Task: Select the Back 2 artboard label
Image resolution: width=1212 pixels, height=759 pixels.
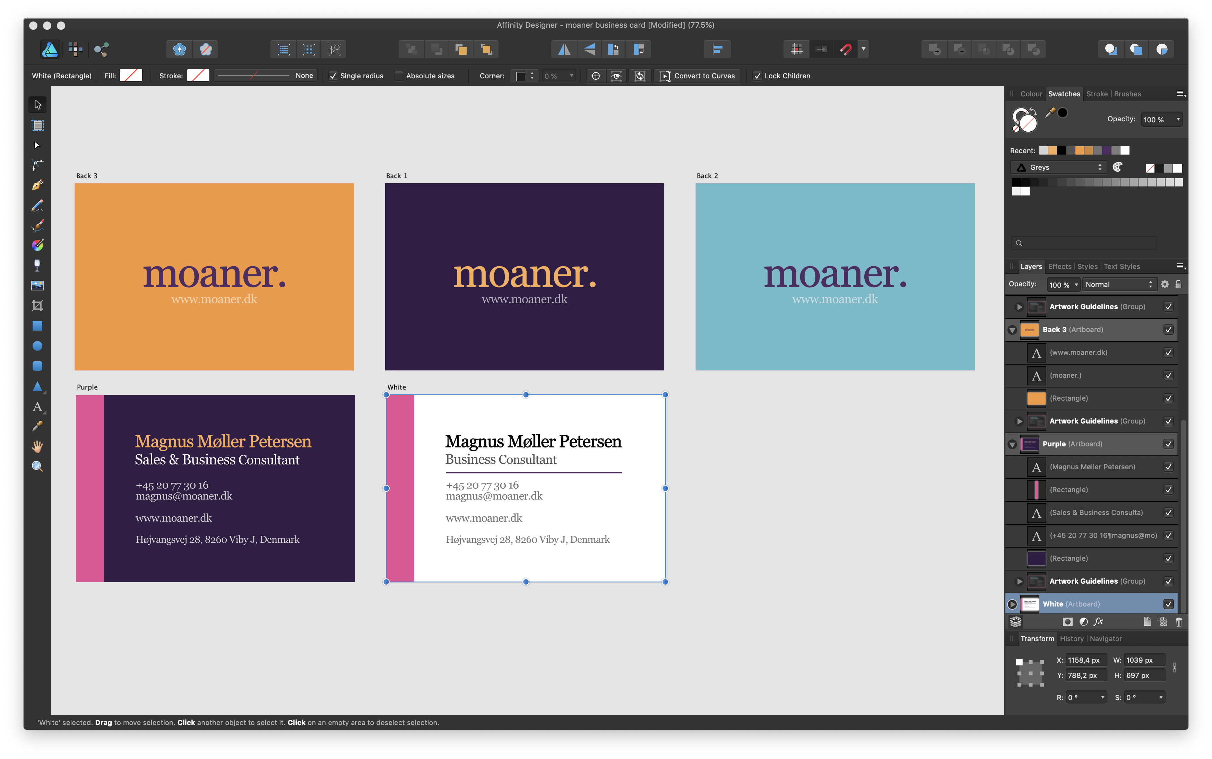Action: coord(707,176)
